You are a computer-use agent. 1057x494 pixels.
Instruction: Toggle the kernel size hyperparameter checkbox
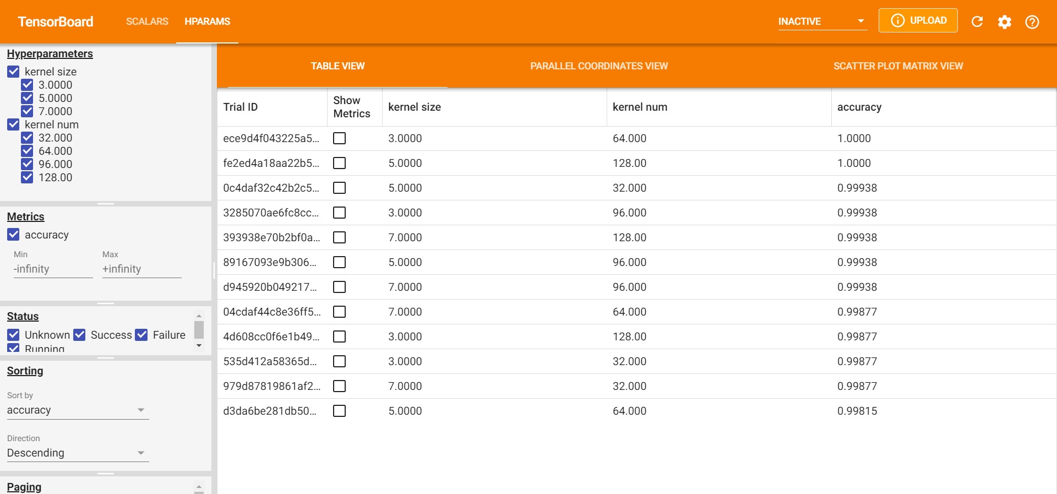click(13, 72)
